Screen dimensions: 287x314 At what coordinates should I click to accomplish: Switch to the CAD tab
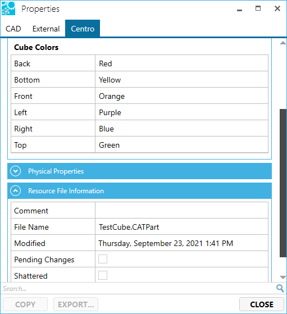[13, 29]
